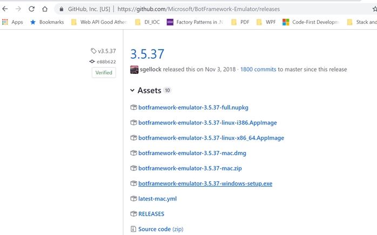Reload the page with the refresh icon
The height and width of the screenshot is (235, 377).
click(x=31, y=9)
